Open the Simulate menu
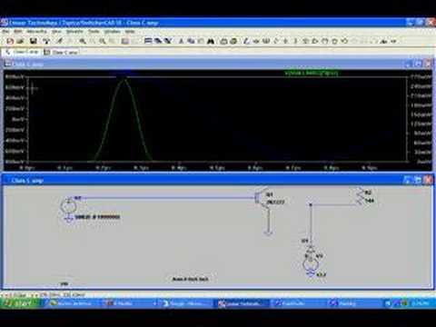 74,31
